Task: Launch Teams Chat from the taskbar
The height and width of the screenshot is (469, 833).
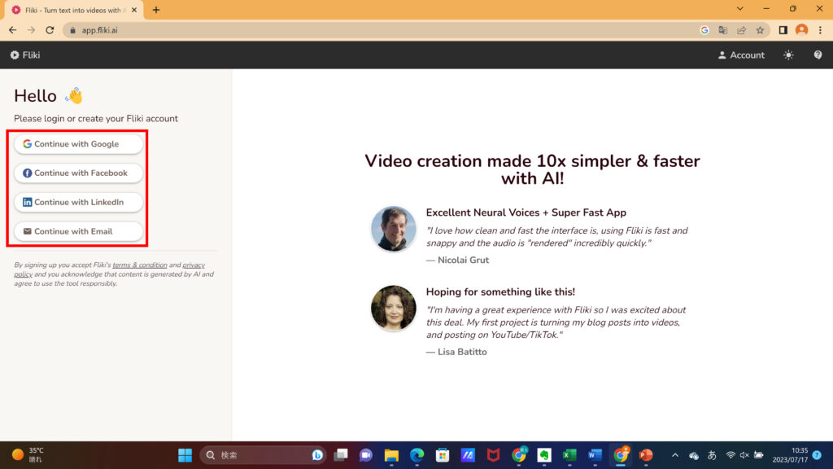Action: [366, 455]
